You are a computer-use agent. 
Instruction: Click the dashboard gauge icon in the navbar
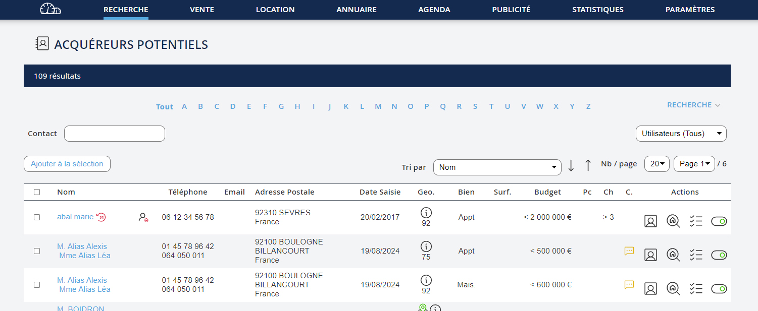[x=50, y=9]
